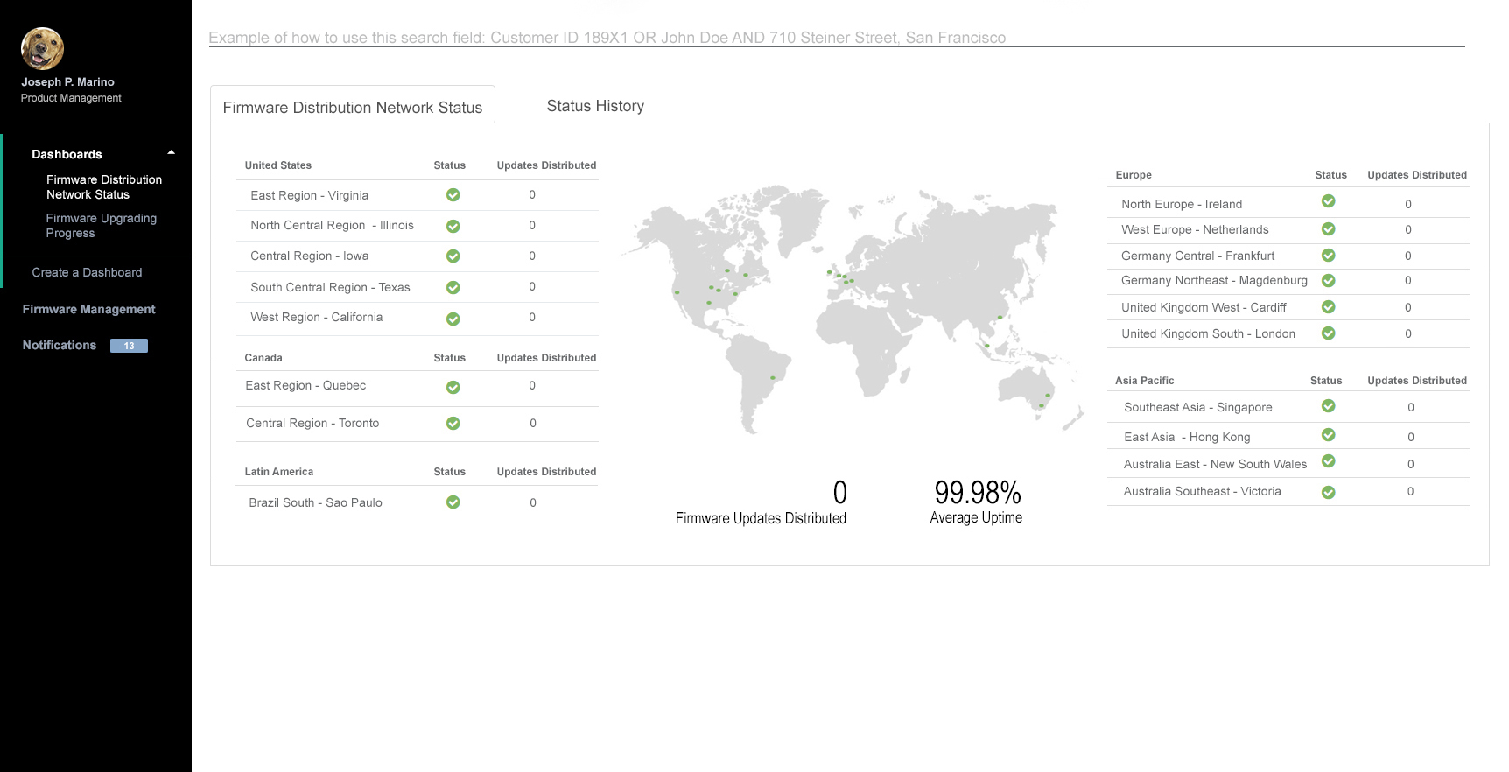Go to Firmware Management
The image size is (1509, 772).
point(88,309)
